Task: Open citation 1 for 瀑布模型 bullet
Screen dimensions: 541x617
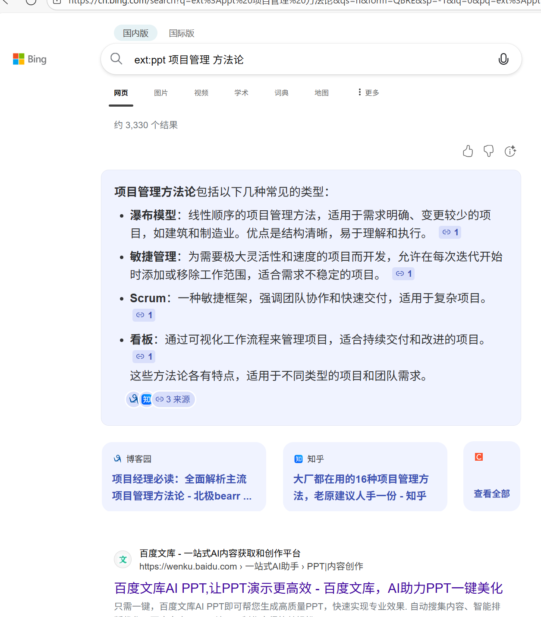Action: [x=450, y=232]
